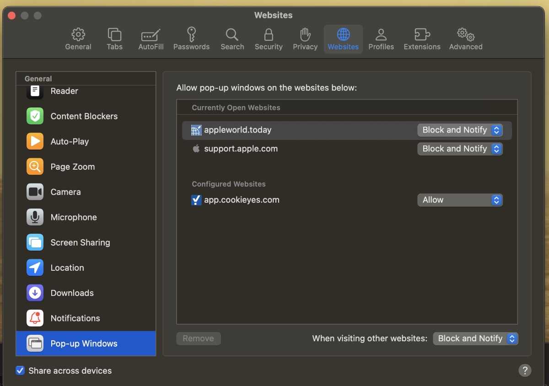This screenshot has width=549, height=386.
Task: Click the Content Blockers shield icon
Action: [x=35, y=116]
